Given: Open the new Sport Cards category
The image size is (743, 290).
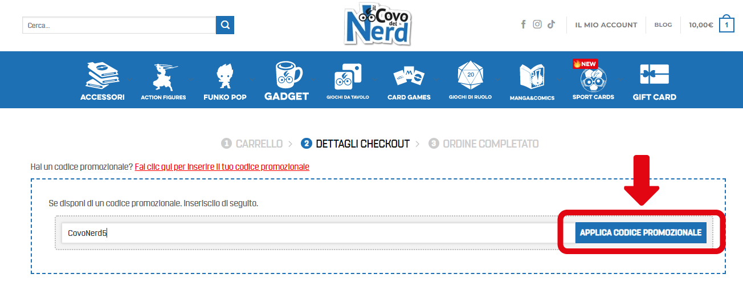Looking at the screenshot, I should click(x=593, y=81).
